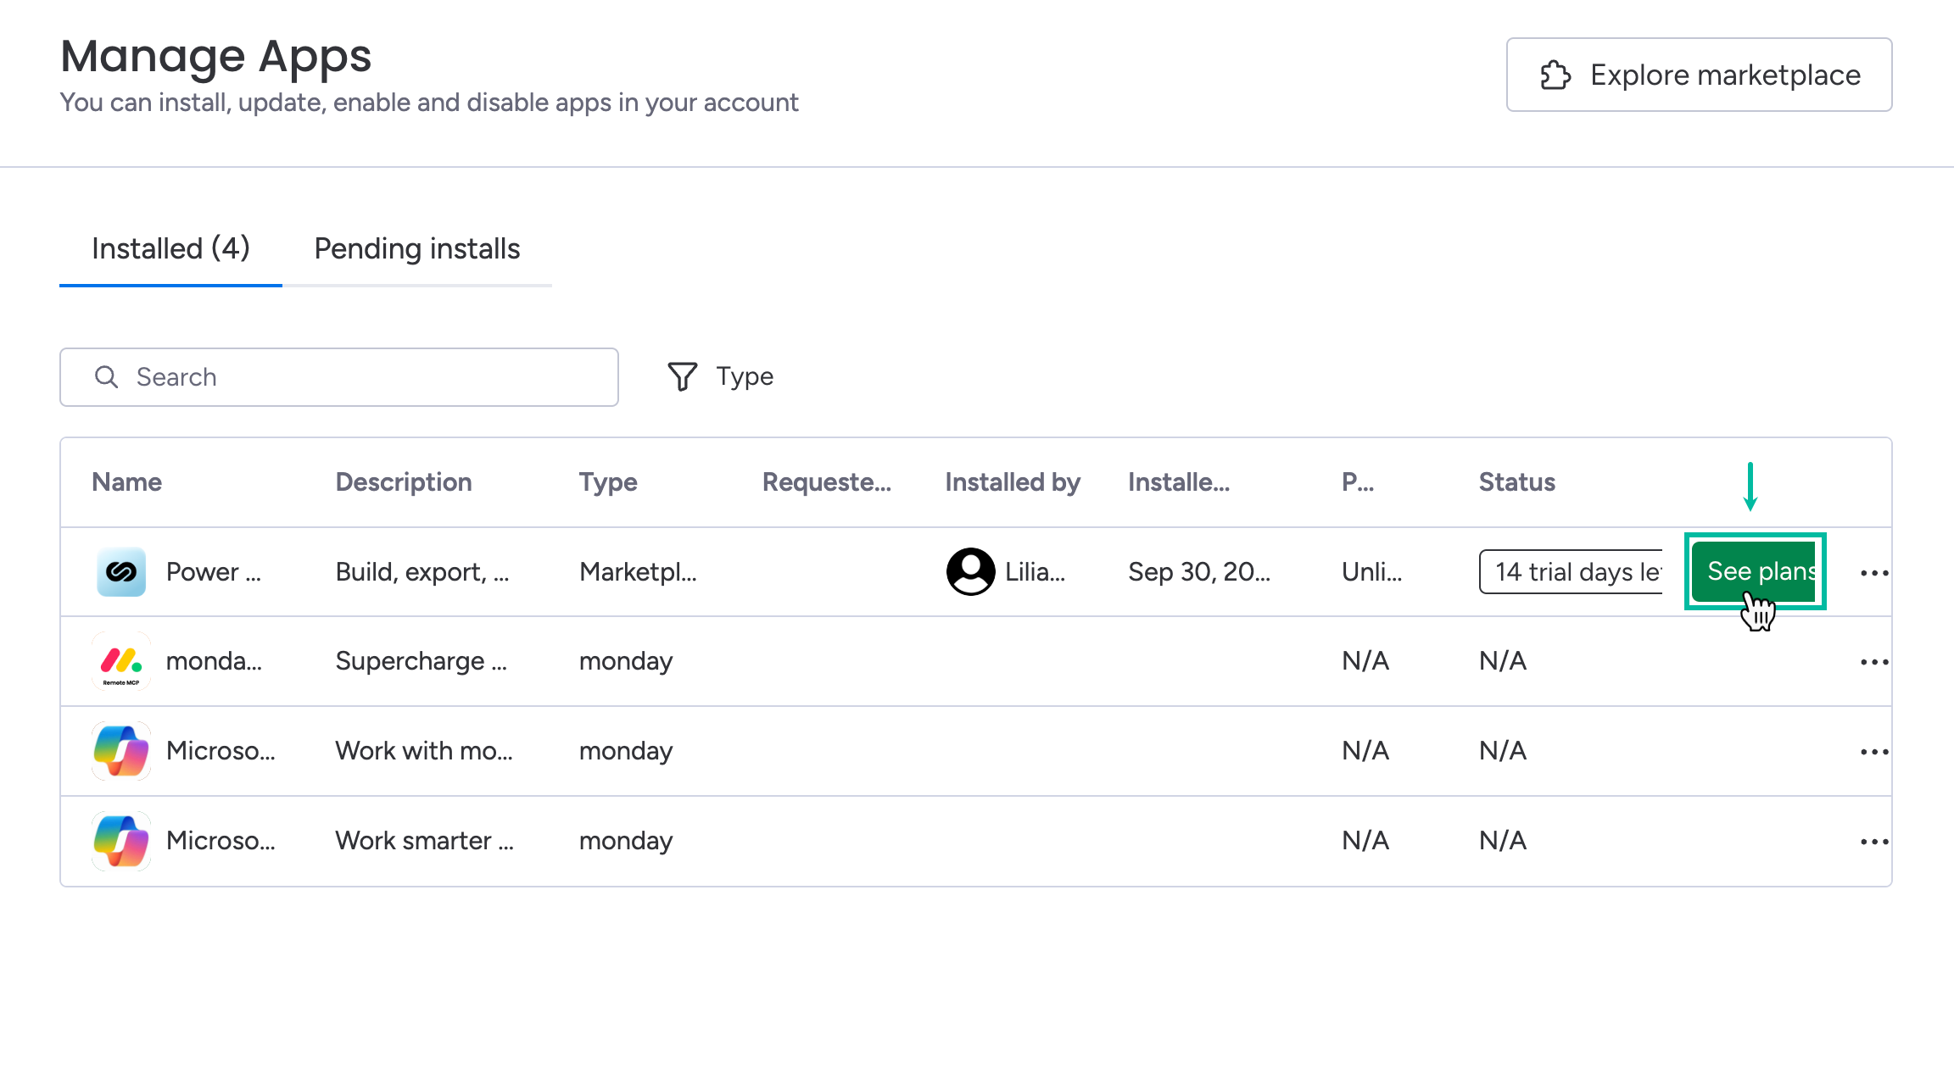Open the Type filter dropdown
This screenshot has height=1068, width=1954.
(x=721, y=376)
